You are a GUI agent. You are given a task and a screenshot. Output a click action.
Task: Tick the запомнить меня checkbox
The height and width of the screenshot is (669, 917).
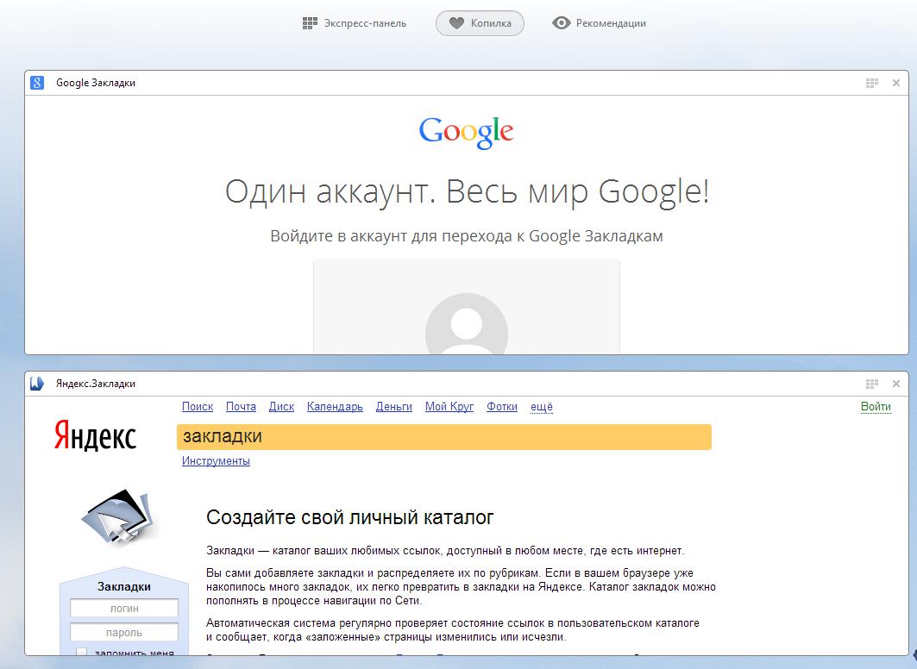pos(81,652)
